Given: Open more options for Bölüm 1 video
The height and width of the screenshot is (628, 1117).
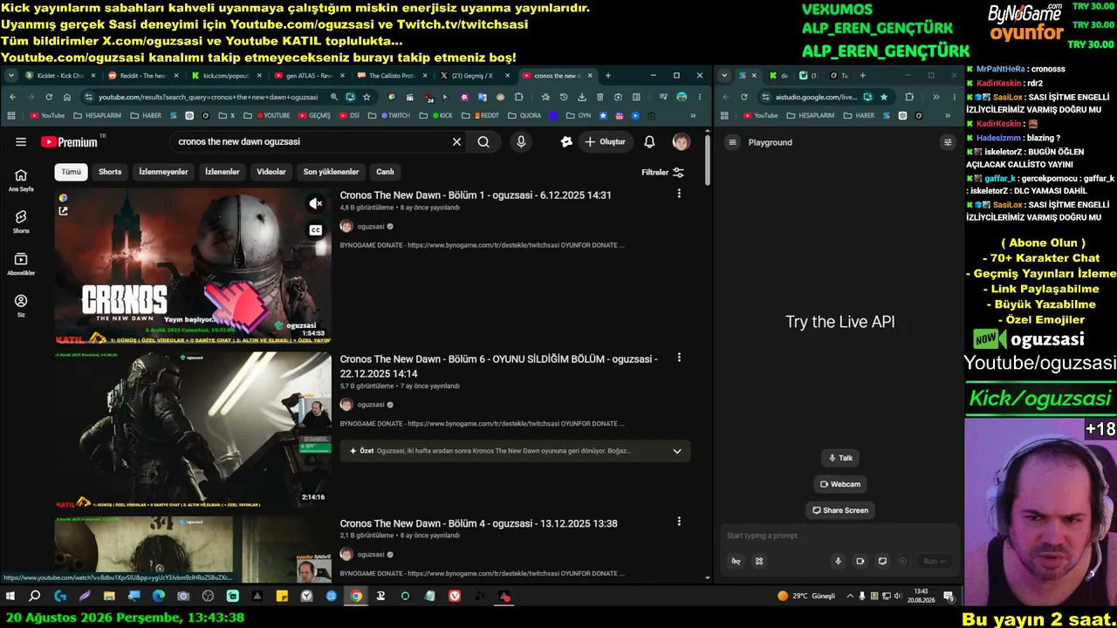Looking at the screenshot, I should (x=679, y=194).
